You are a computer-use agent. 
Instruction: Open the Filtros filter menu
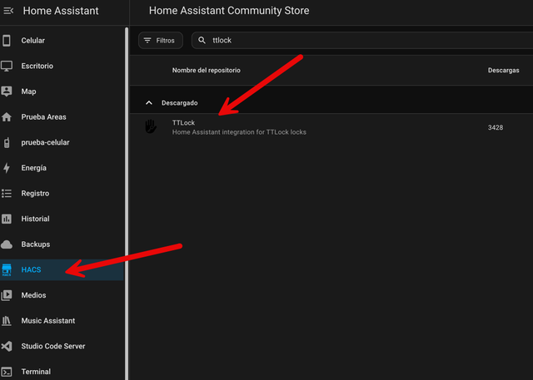(x=160, y=40)
